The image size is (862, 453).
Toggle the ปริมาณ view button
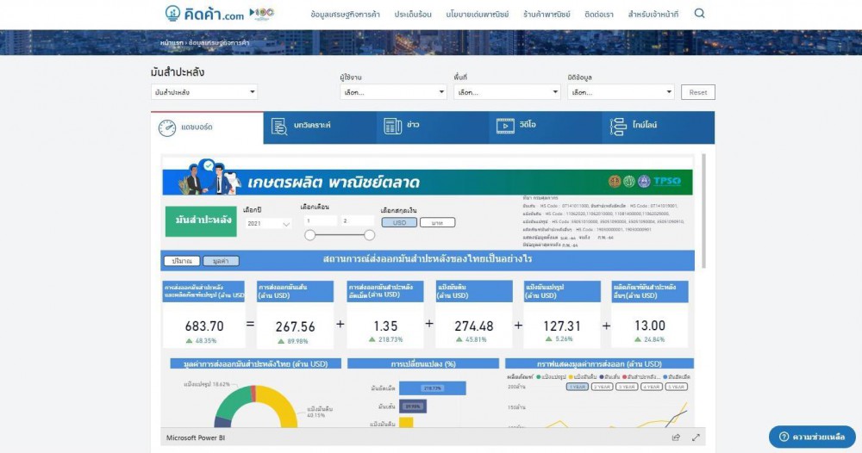(x=181, y=260)
